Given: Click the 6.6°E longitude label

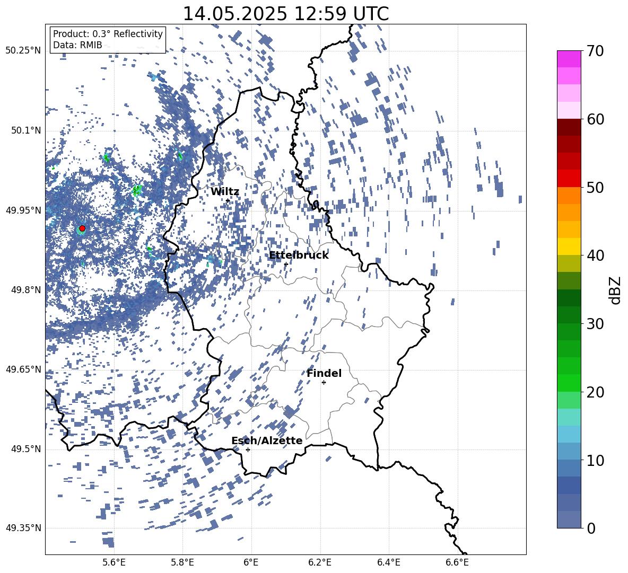Looking at the screenshot, I should pos(457,562).
